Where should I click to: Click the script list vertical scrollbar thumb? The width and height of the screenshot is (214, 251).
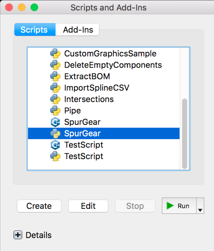(184, 133)
